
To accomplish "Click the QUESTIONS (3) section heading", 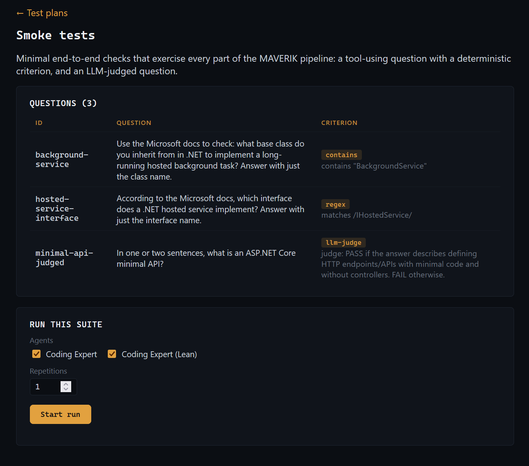I will click(63, 103).
